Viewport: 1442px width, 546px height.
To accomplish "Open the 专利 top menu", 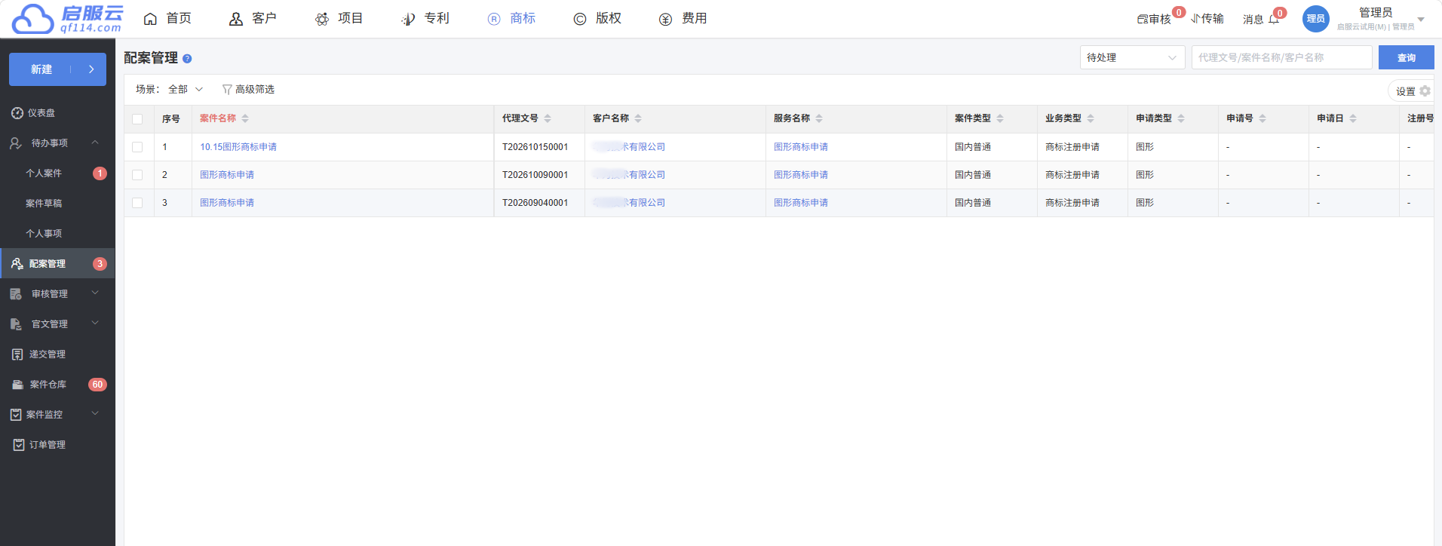I will [425, 19].
